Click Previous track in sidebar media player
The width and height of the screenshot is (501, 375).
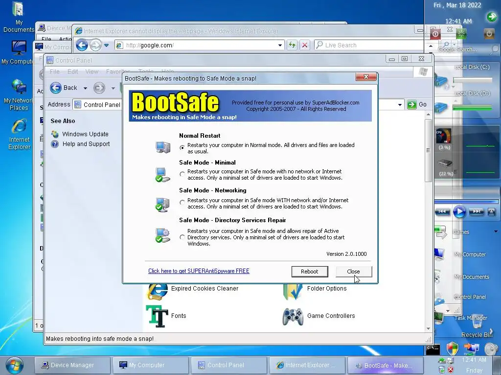[x=442, y=212]
